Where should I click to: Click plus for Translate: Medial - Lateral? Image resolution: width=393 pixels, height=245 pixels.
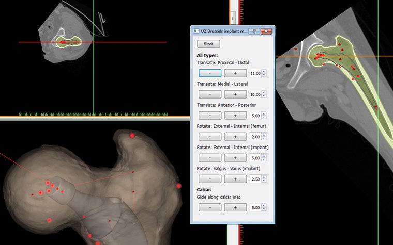point(235,94)
